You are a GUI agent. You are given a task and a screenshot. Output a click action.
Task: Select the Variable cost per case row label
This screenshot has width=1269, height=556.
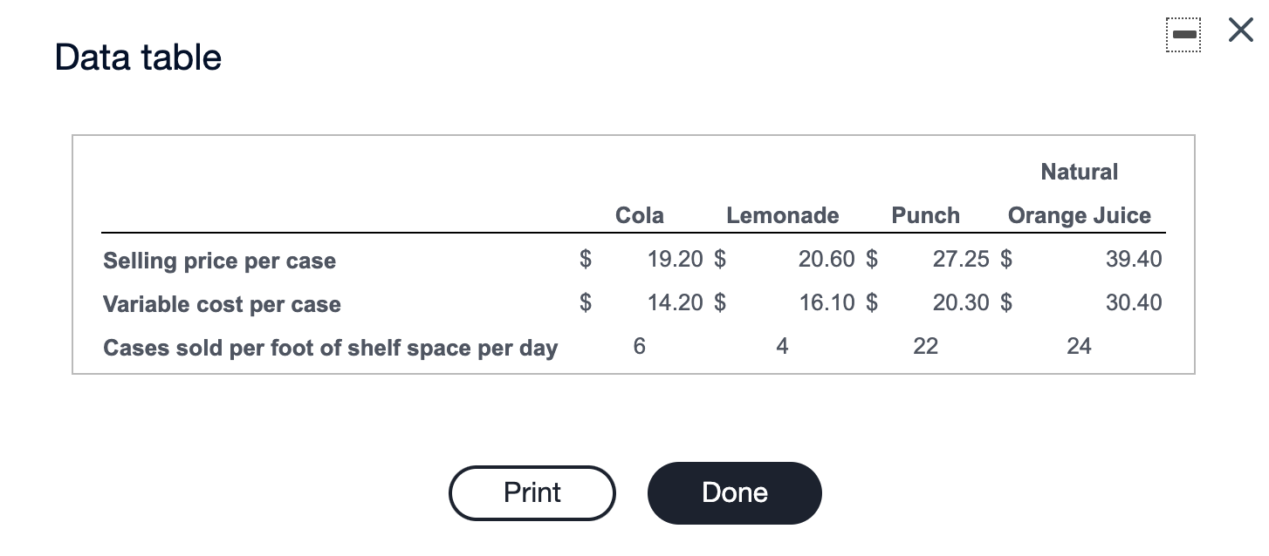pyautogui.click(x=222, y=304)
